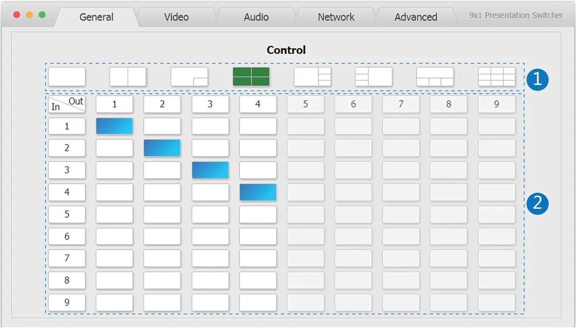The image size is (577, 329).
Task: Route input 1 to output 3
Action: point(210,126)
